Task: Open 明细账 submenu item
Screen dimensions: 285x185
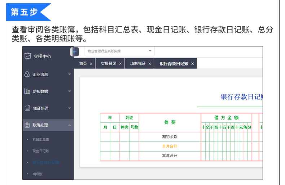Action: coord(38,174)
